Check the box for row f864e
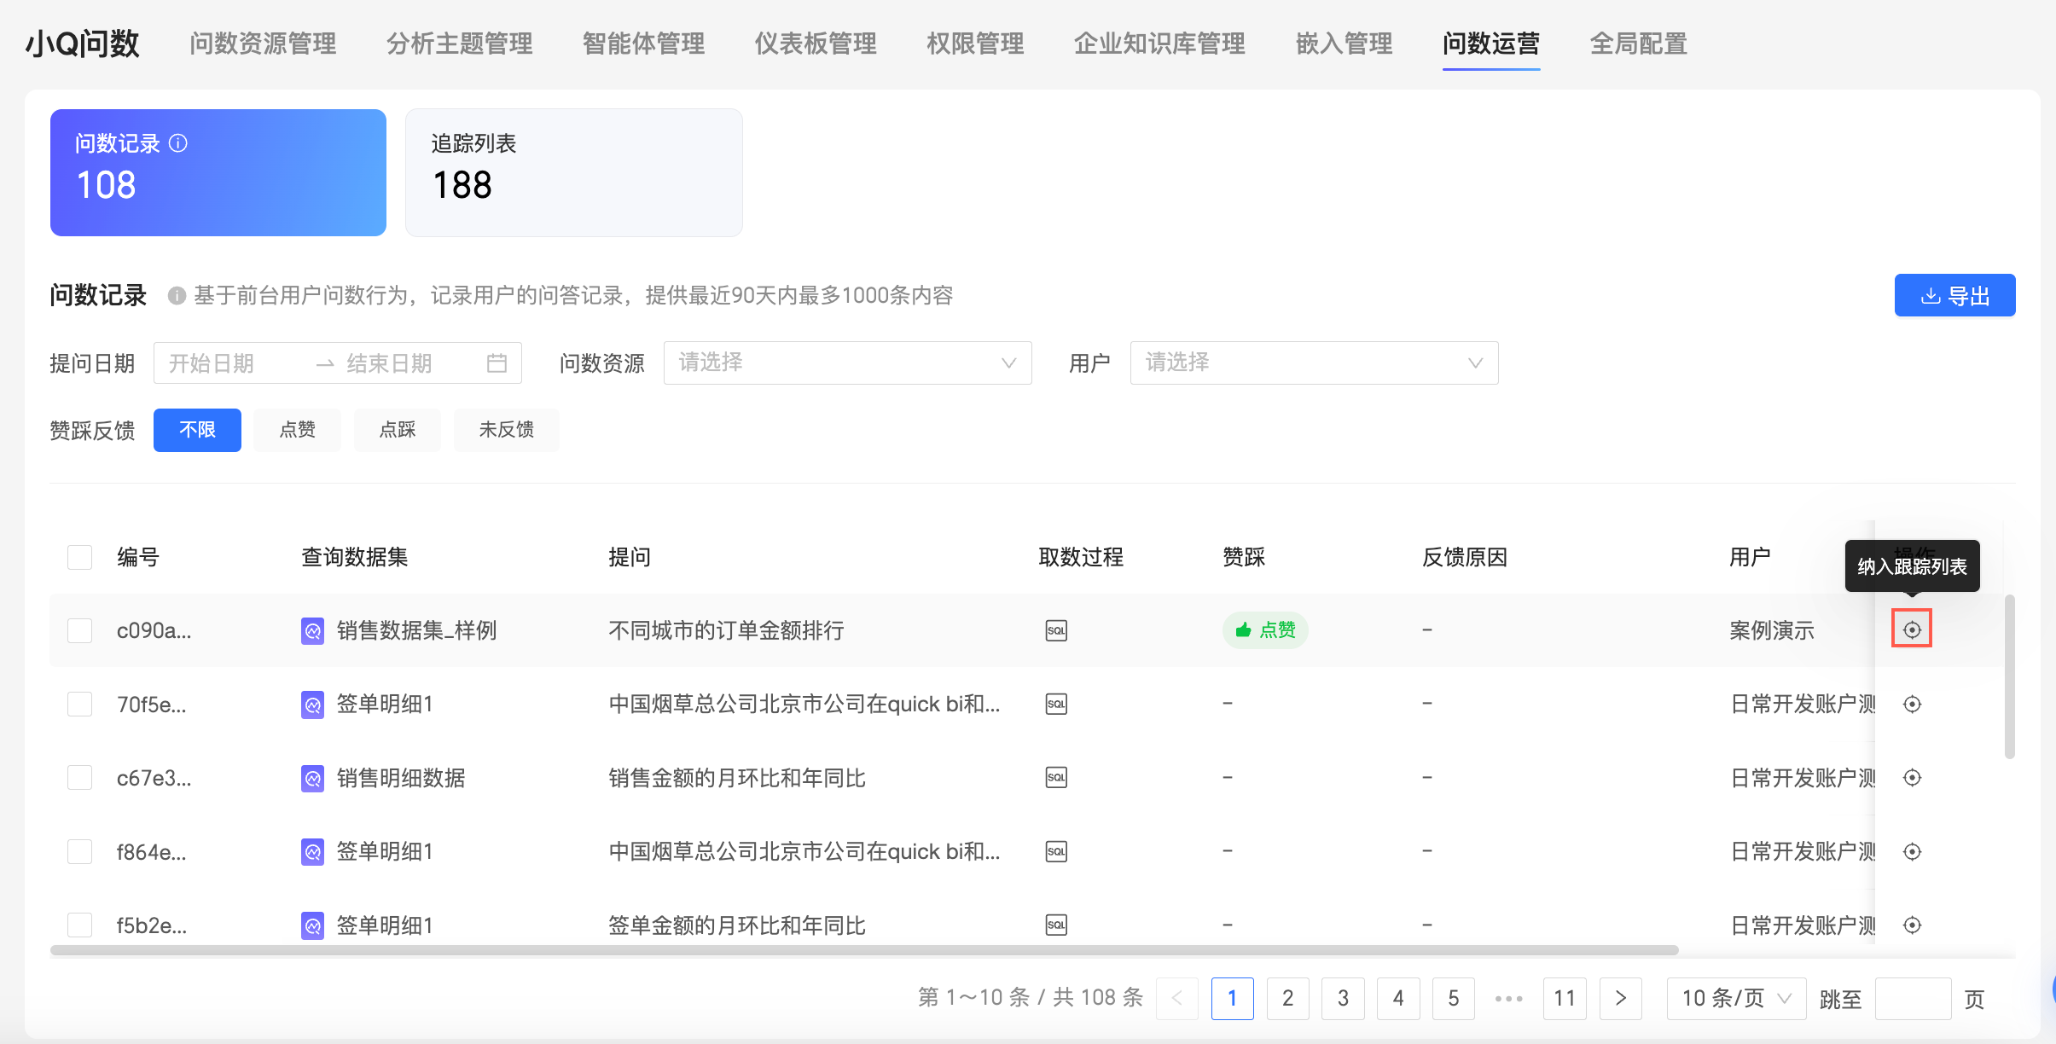2056x1044 pixels. click(79, 851)
